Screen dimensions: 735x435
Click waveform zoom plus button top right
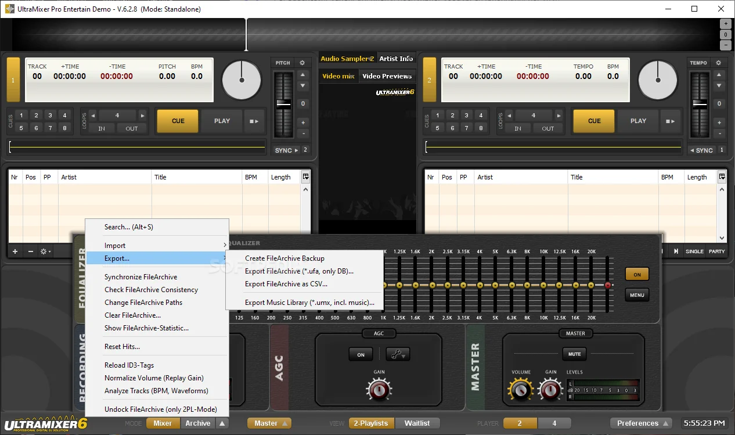coord(726,24)
